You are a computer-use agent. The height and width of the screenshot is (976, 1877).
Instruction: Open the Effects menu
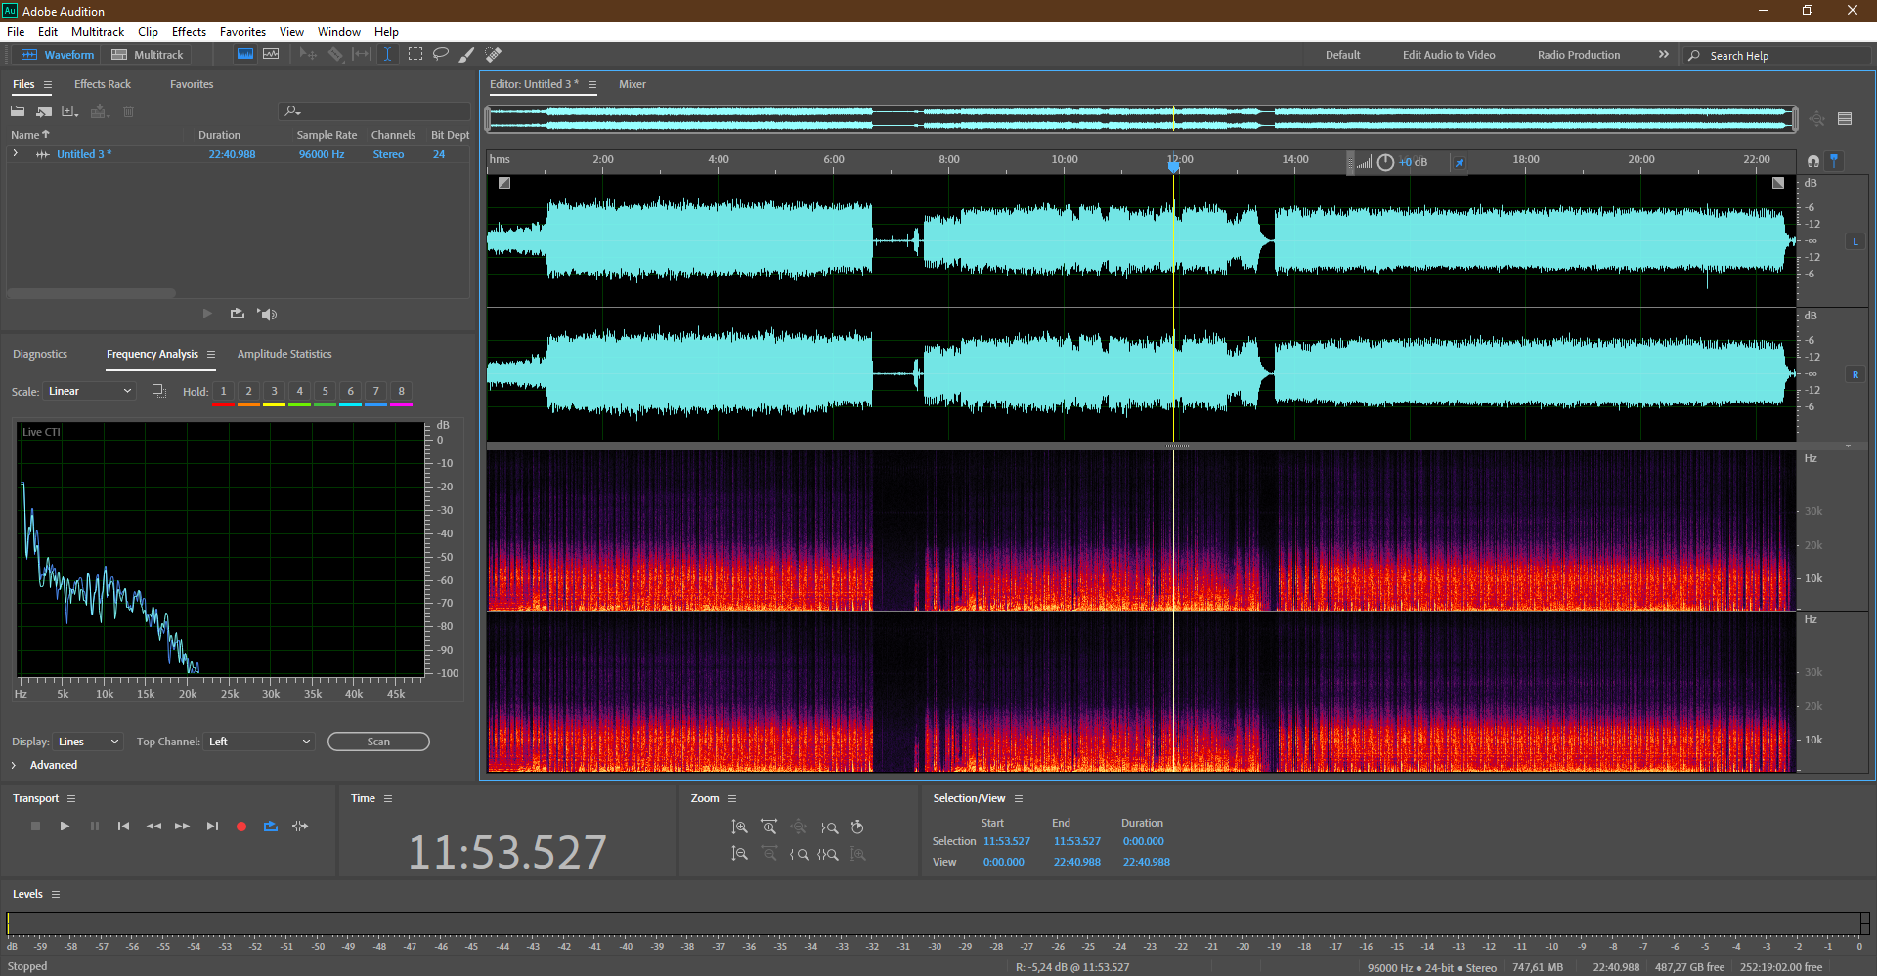coord(189,32)
